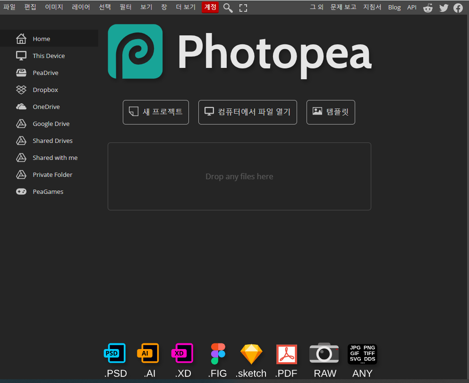Open the API link
This screenshot has height=383, width=469.
(x=412, y=8)
